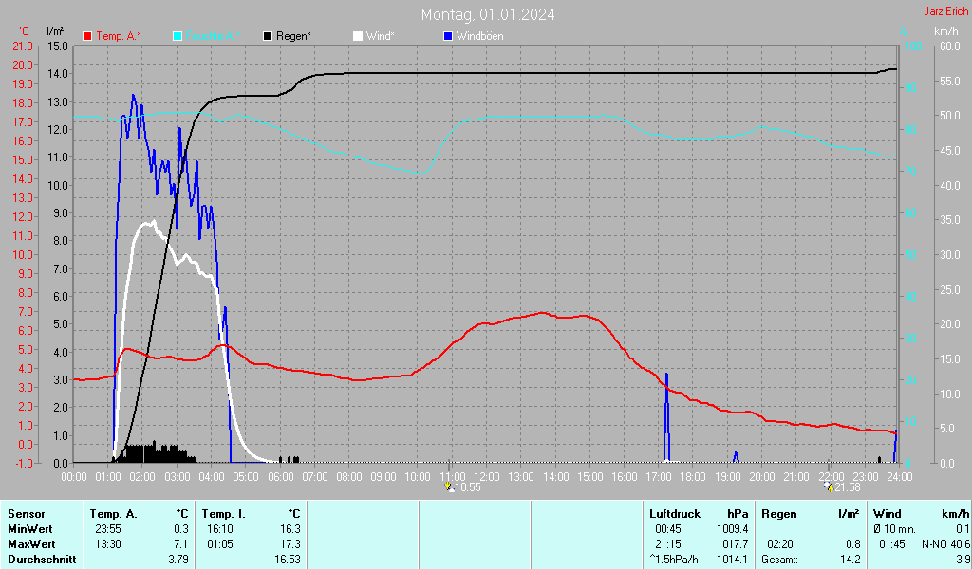Click the blue Windböen legend swatch
Image resolution: width=972 pixels, height=569 pixels.
click(x=448, y=36)
